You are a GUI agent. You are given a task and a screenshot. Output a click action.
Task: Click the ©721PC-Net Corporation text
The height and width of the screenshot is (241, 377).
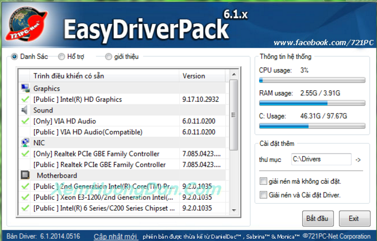[x=337, y=237]
